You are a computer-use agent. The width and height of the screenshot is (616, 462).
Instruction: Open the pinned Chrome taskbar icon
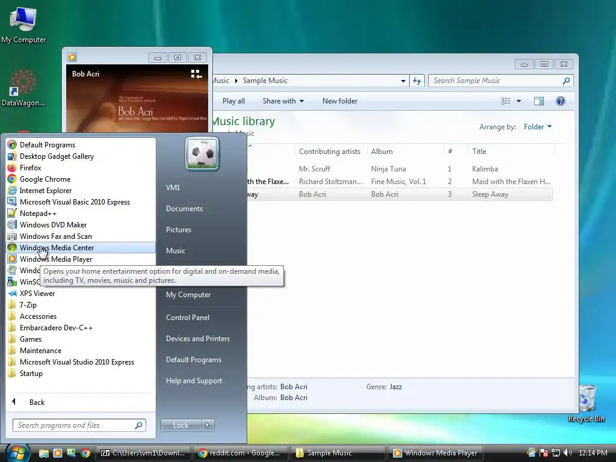[85, 453]
